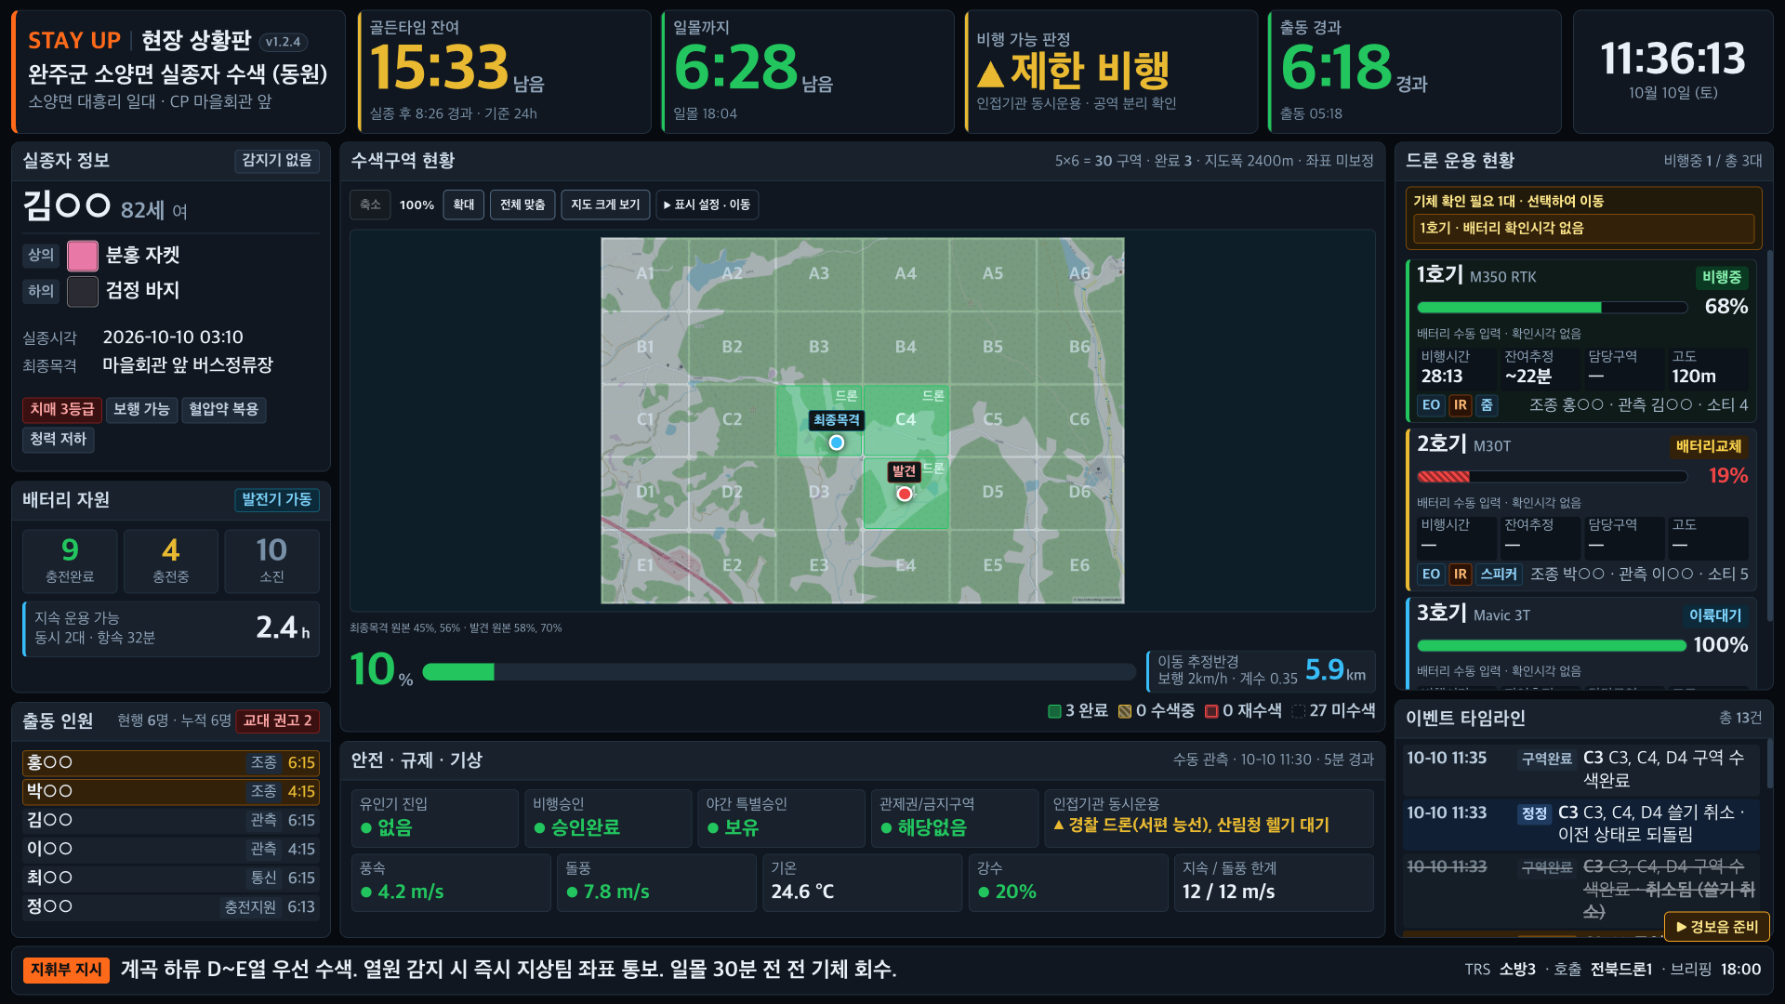
Task: Click the 지휘부 지시 label in footer
Action: [x=66, y=971]
